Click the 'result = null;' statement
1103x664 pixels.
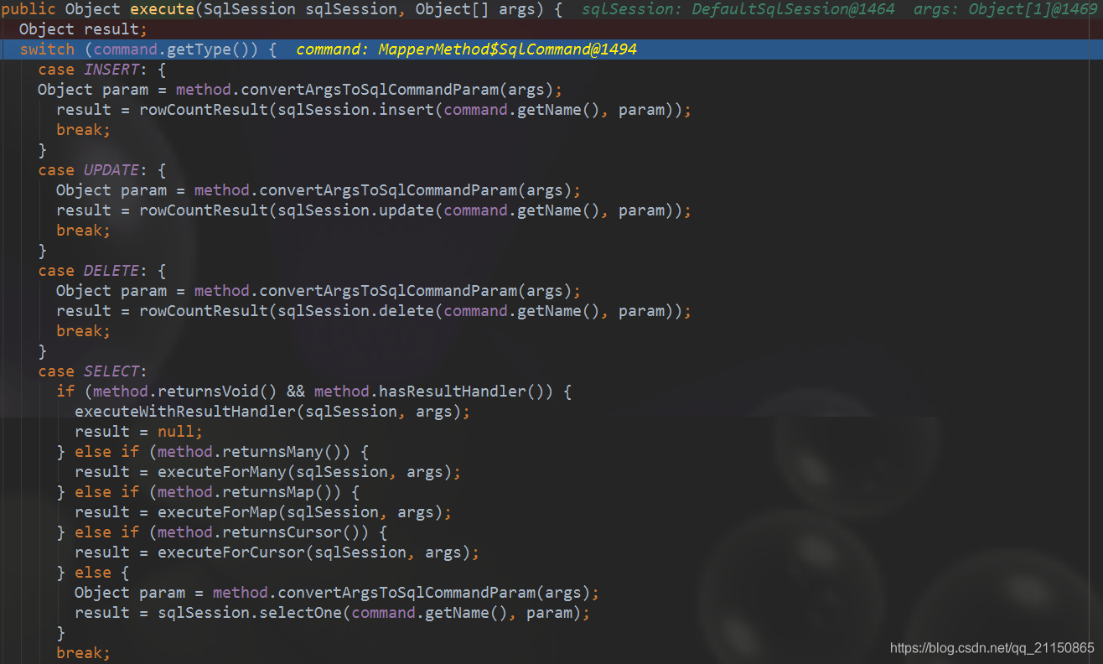(139, 432)
